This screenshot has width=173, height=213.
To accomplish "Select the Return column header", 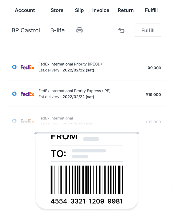I will 126,10.
